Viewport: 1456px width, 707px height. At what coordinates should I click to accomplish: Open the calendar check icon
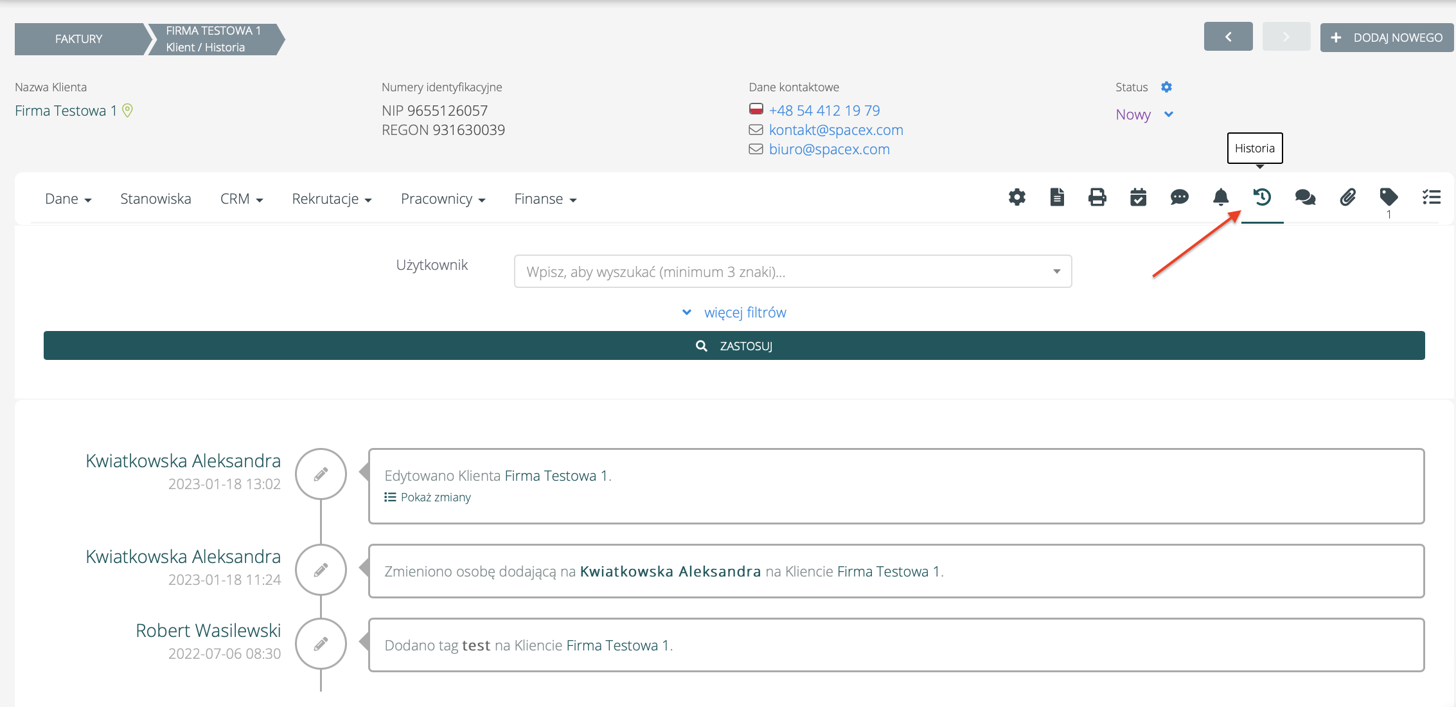pyautogui.click(x=1138, y=197)
